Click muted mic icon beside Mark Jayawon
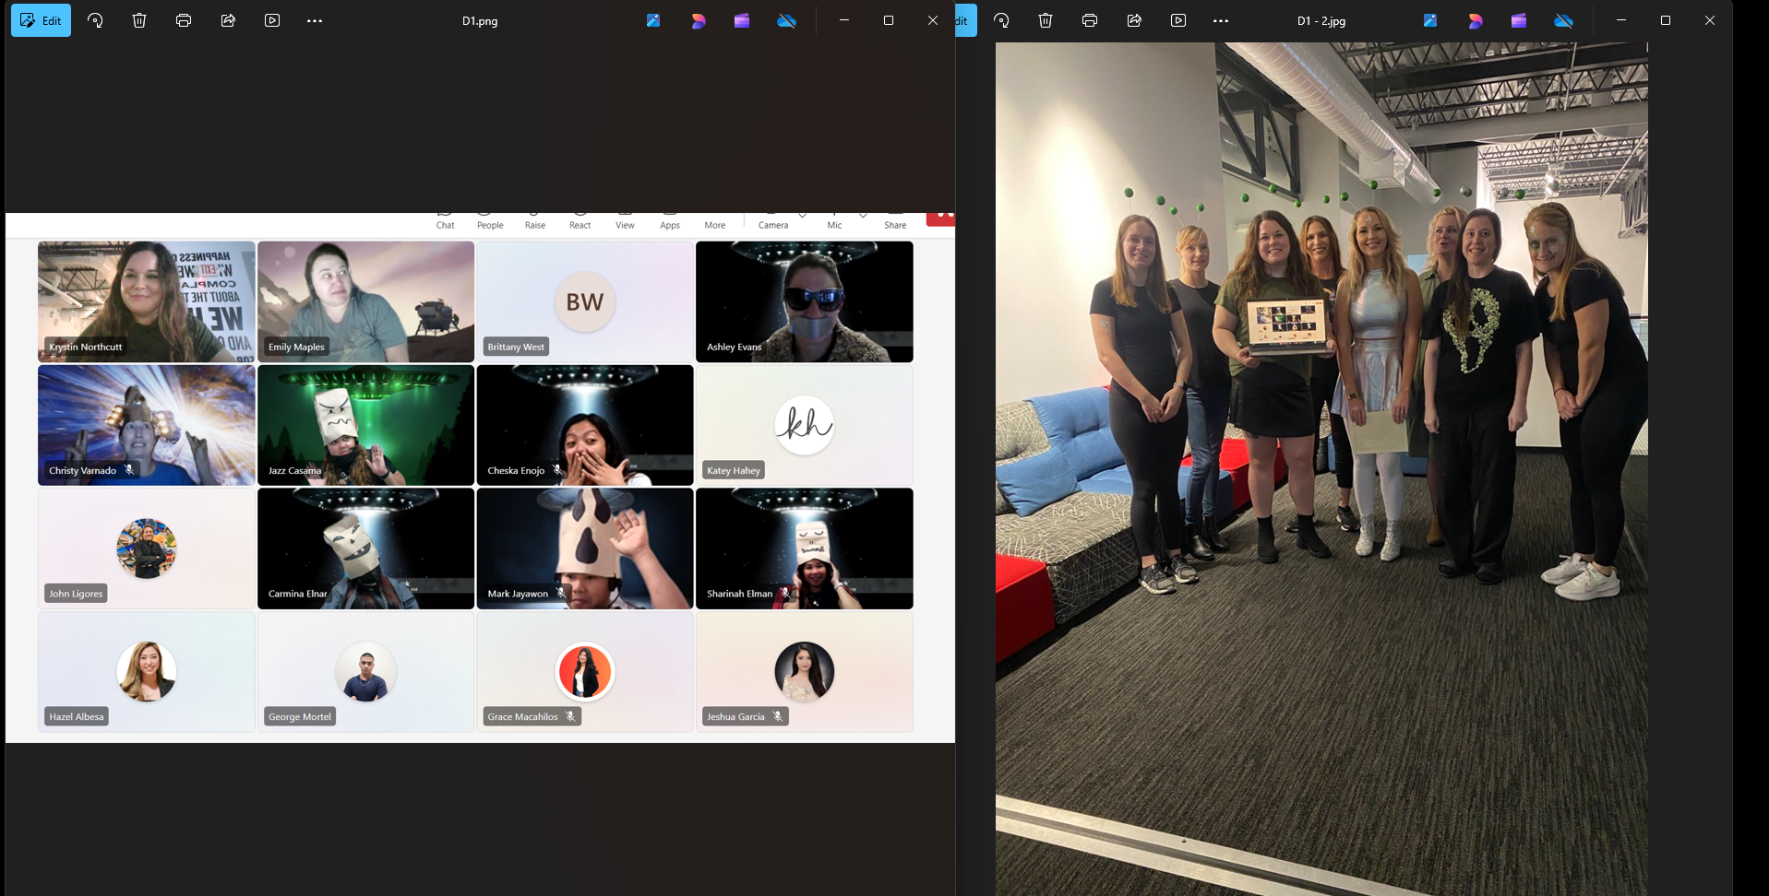Image resolution: width=1769 pixels, height=896 pixels. [561, 594]
